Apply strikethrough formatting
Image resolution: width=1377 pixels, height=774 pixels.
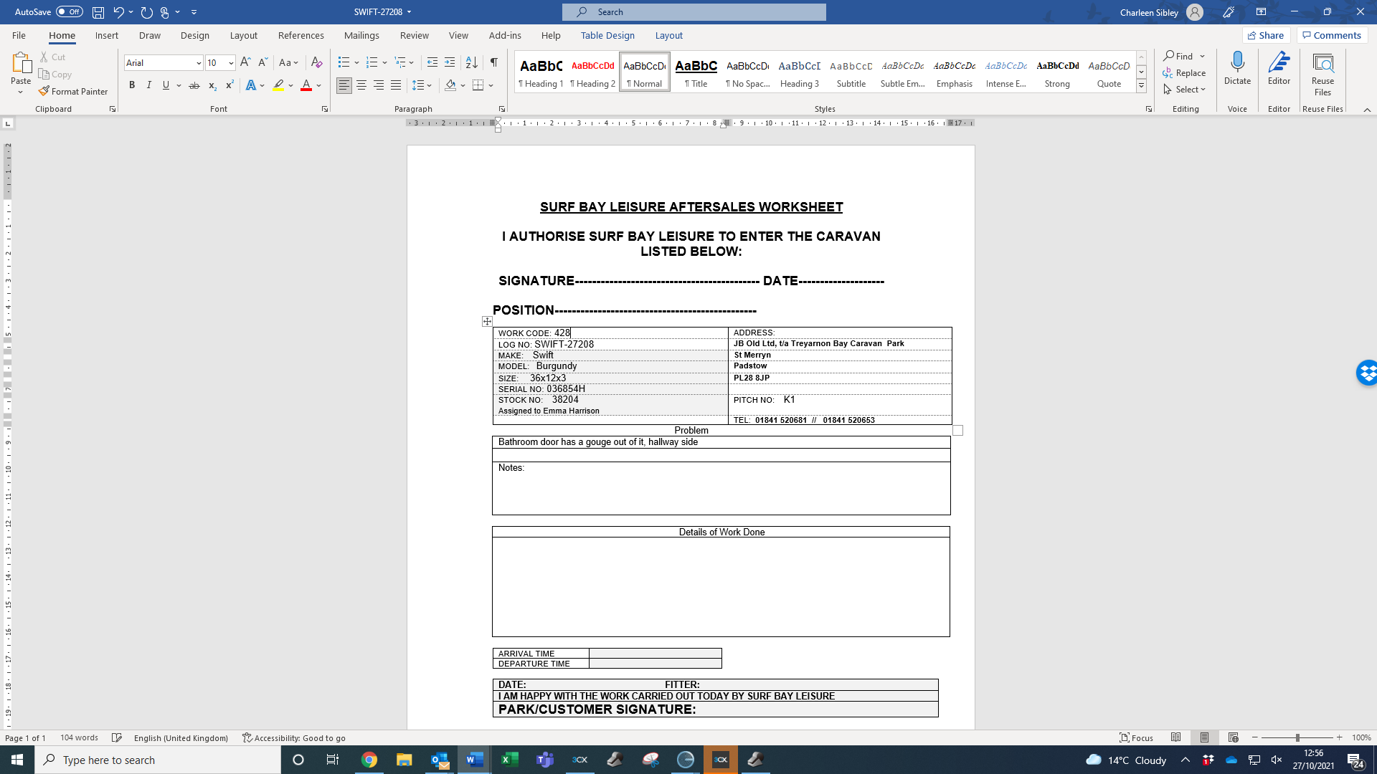(x=194, y=85)
